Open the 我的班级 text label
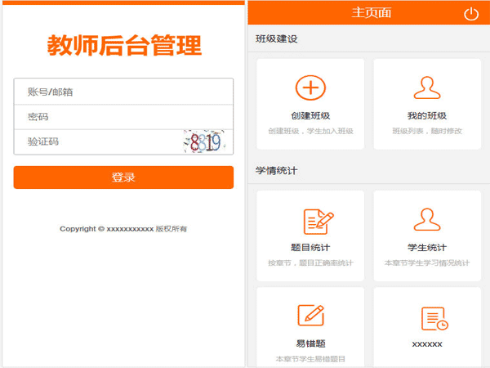The width and height of the screenshot is (490, 368). (x=427, y=116)
